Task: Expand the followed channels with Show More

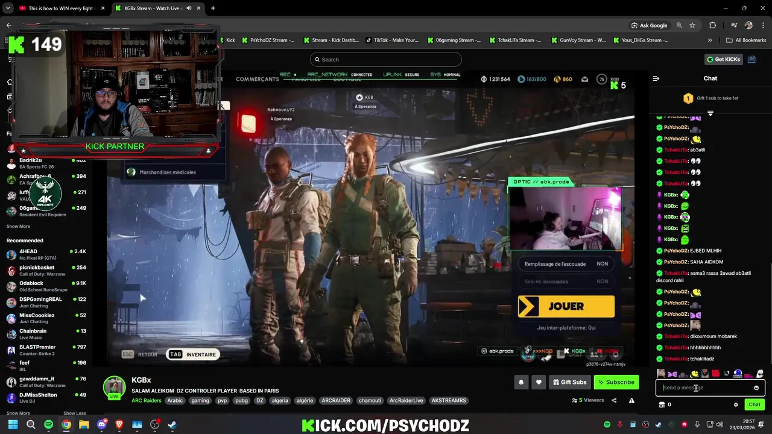Action: tap(18, 227)
